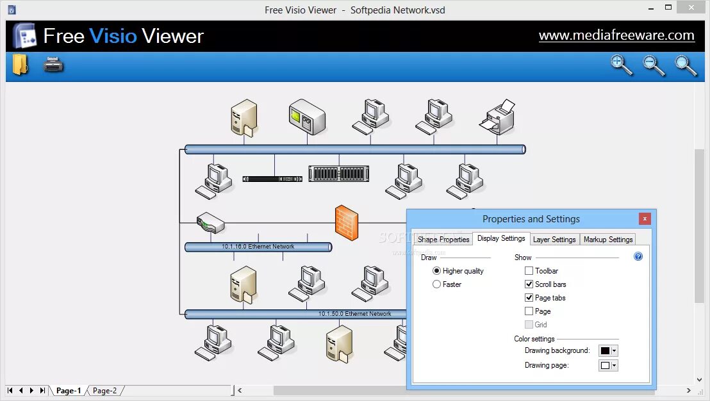Select the PC below the left bus end
Viewport: 710px width, 401px height.
[214, 181]
